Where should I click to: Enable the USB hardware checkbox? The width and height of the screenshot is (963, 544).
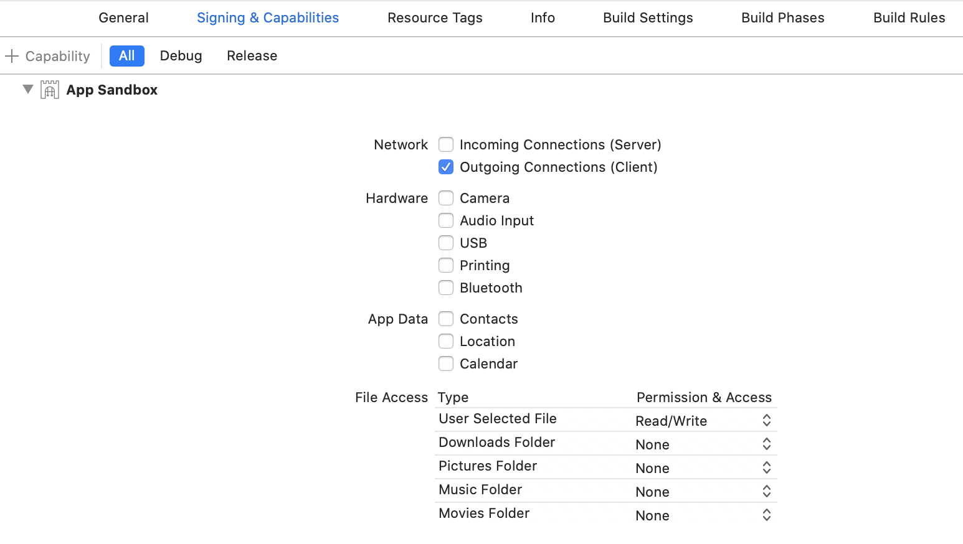[x=446, y=243]
